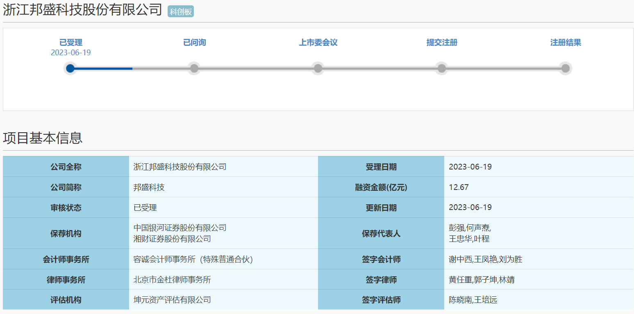Screen dimensions: 634x314
Task: Click the 受理日期 header cell
Action: 381,167
